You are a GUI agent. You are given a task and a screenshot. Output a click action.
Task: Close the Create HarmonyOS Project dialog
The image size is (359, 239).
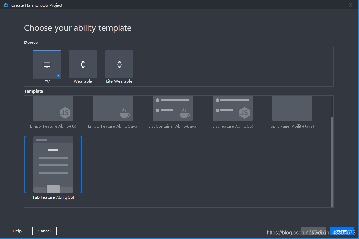point(350,5)
